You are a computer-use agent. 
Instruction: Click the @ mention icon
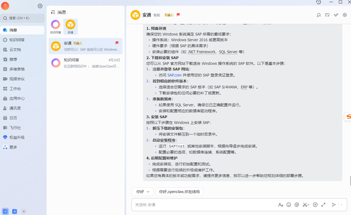click(297, 205)
